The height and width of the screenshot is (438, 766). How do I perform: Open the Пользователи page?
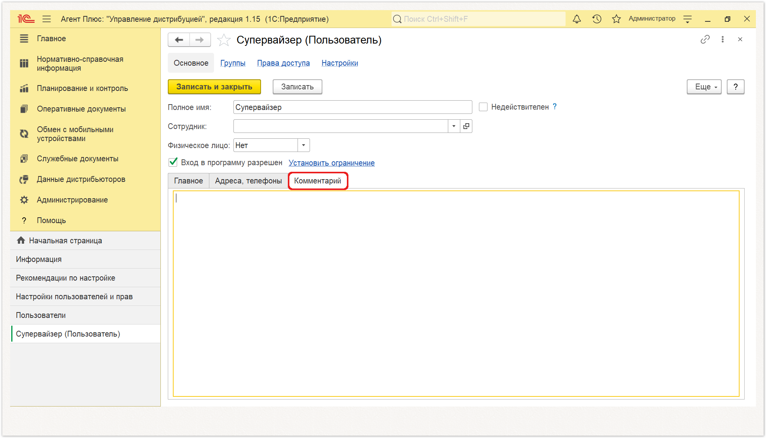pyautogui.click(x=85, y=315)
